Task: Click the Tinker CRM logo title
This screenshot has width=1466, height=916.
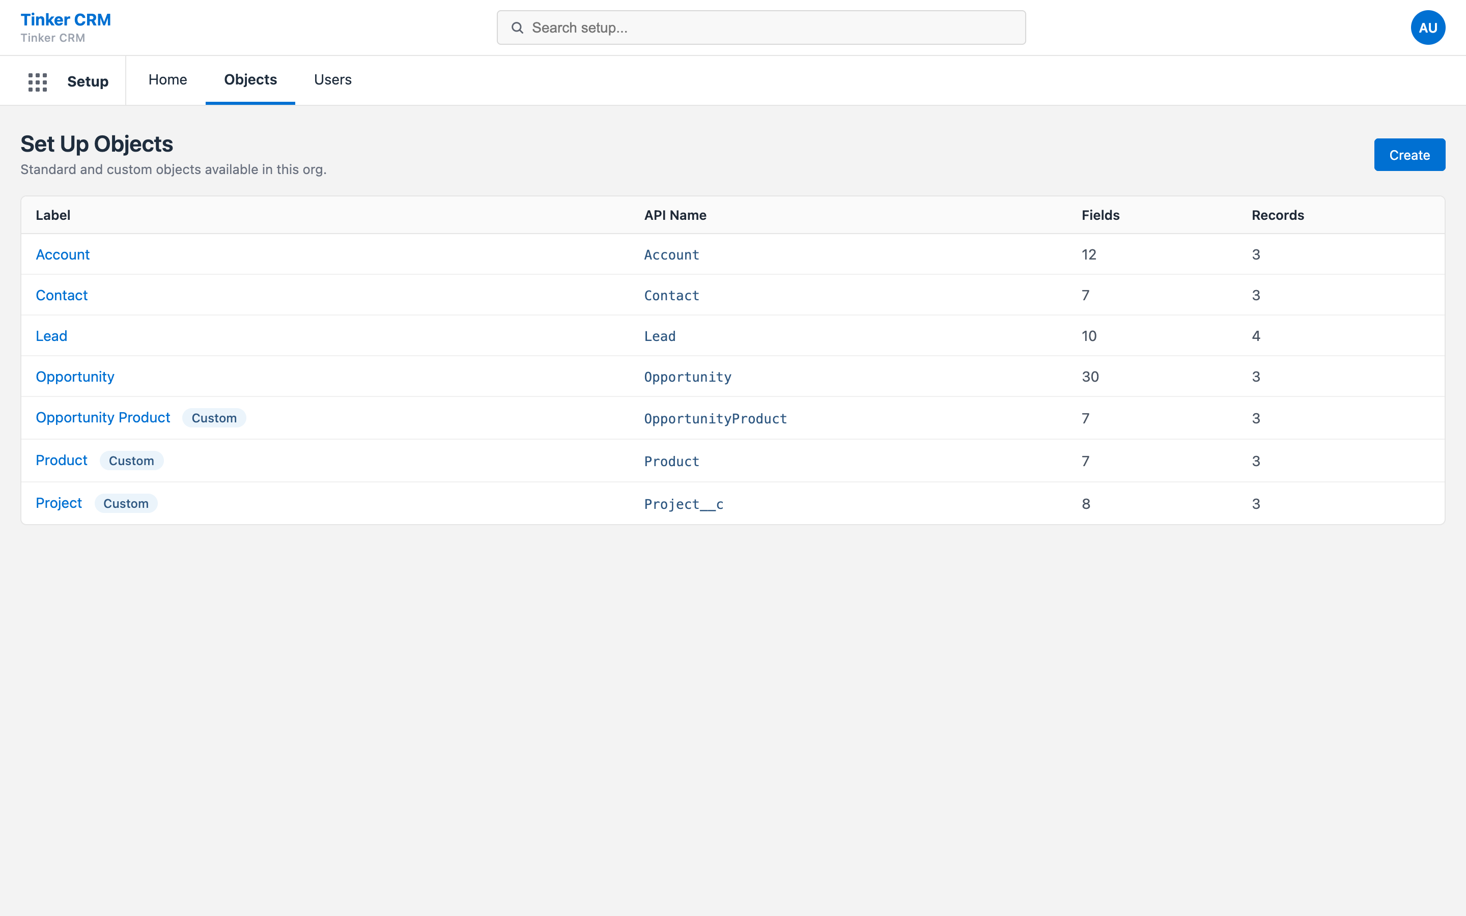Action: tap(66, 19)
